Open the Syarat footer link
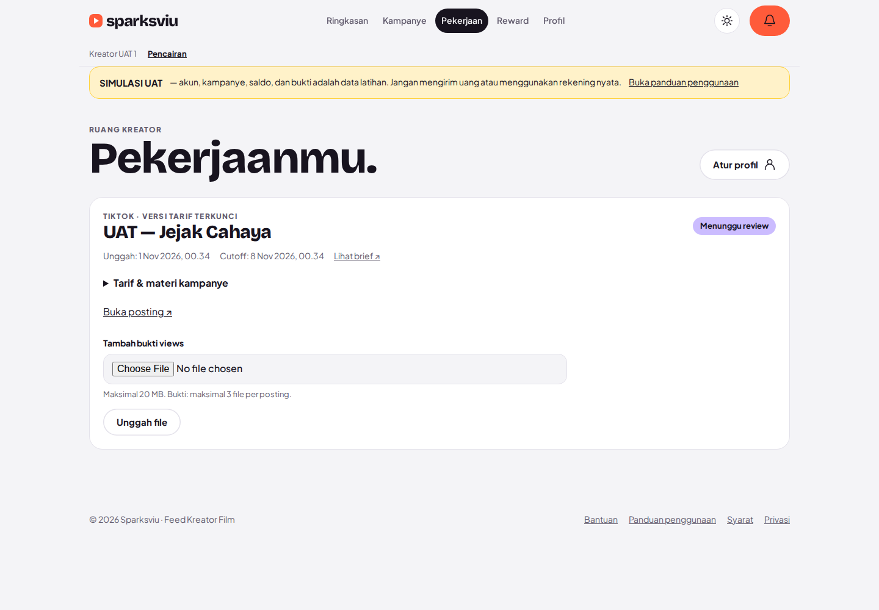Screen dimensions: 879x610 740,520
